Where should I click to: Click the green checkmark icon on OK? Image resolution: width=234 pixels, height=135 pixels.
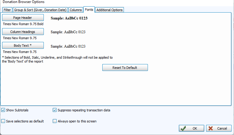[183, 128]
